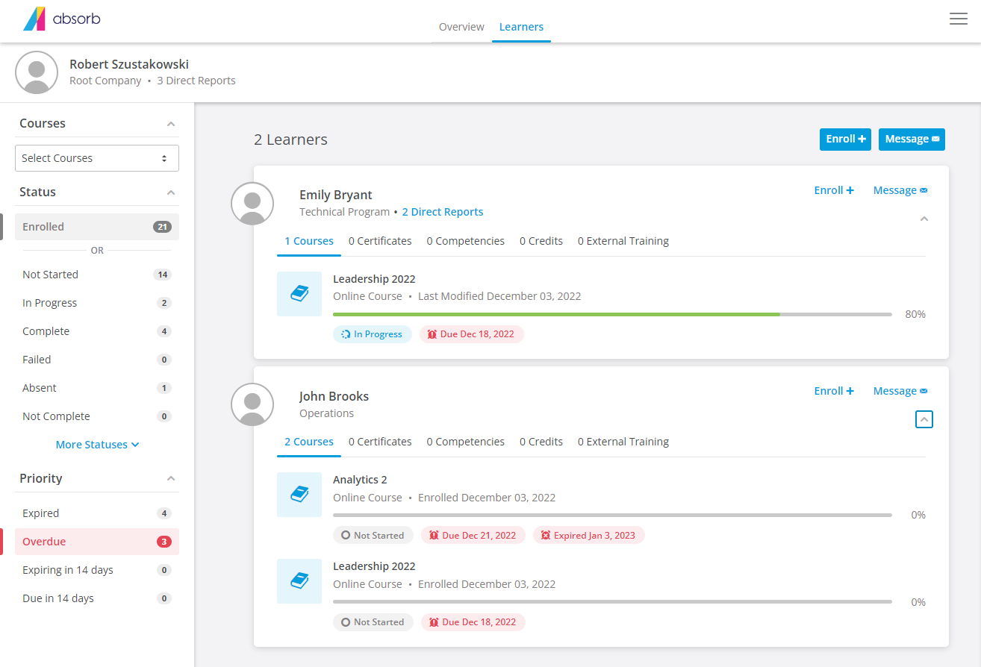Viewport: 981px width, 667px height.
Task: Select the Learners tab
Action: point(521,27)
